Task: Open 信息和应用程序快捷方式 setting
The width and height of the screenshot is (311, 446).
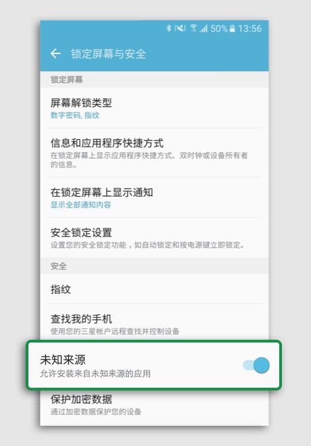Action: click(x=154, y=153)
